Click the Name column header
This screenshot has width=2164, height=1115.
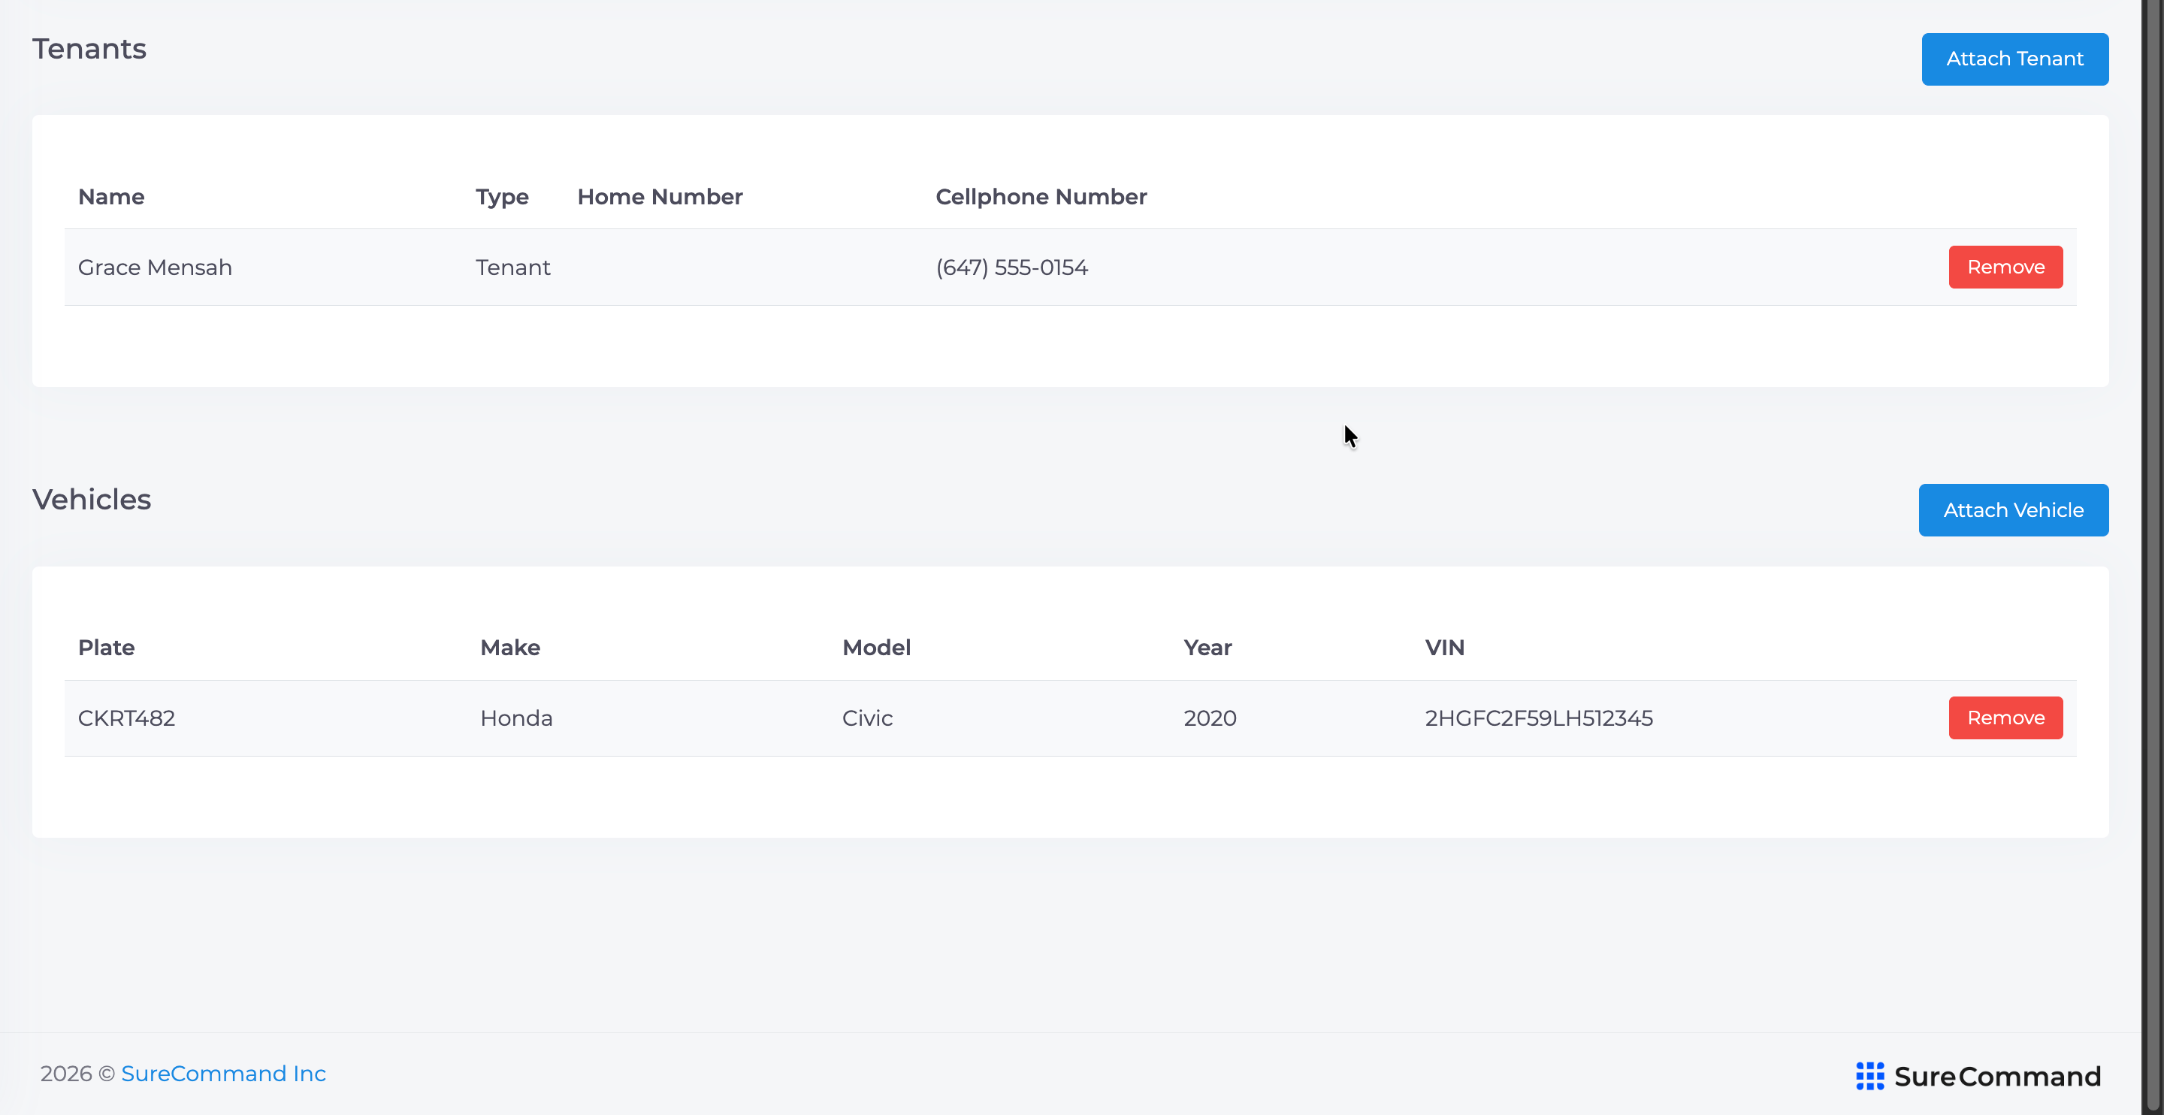[111, 197]
